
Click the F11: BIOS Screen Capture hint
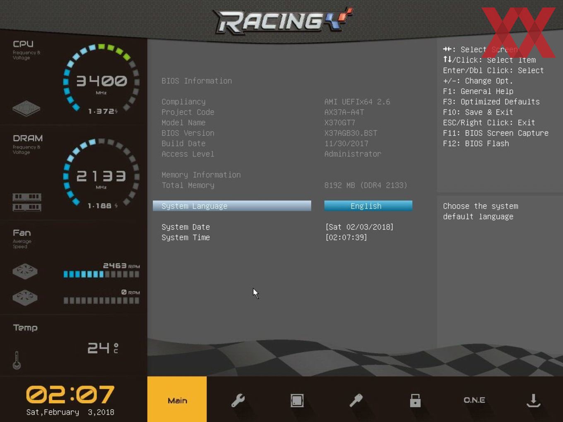click(496, 133)
